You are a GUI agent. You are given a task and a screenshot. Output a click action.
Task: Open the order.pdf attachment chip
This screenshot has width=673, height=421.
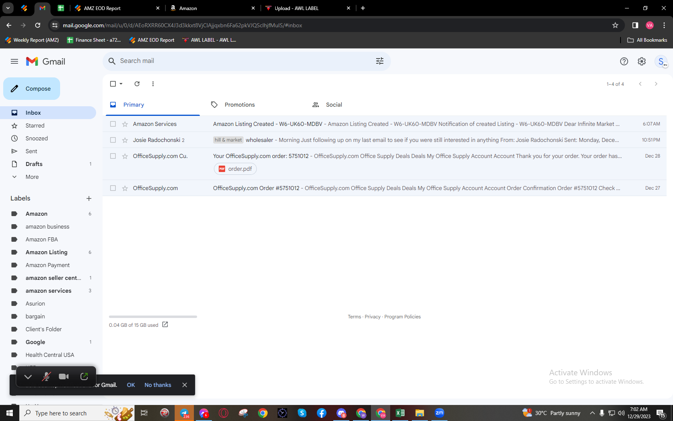coord(235,169)
